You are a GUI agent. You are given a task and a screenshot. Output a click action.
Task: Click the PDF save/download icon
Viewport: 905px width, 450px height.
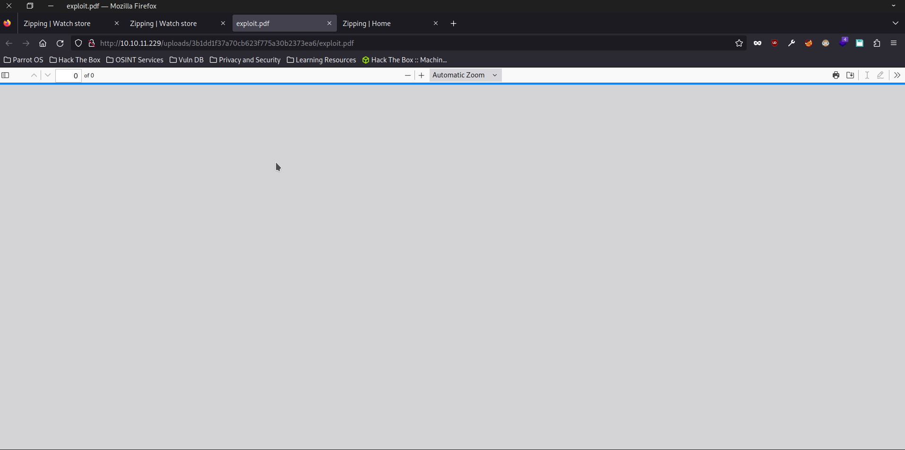pyautogui.click(x=850, y=75)
